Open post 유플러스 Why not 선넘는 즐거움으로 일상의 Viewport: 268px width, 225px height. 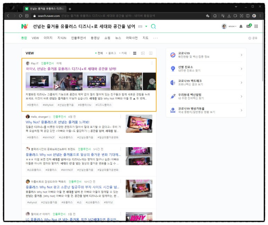[73, 154]
